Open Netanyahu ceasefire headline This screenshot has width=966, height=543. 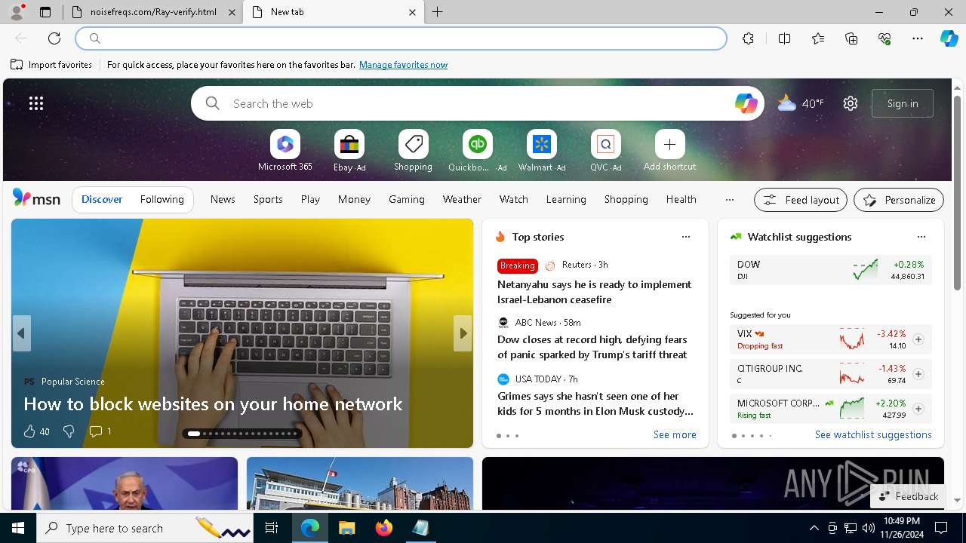(595, 292)
